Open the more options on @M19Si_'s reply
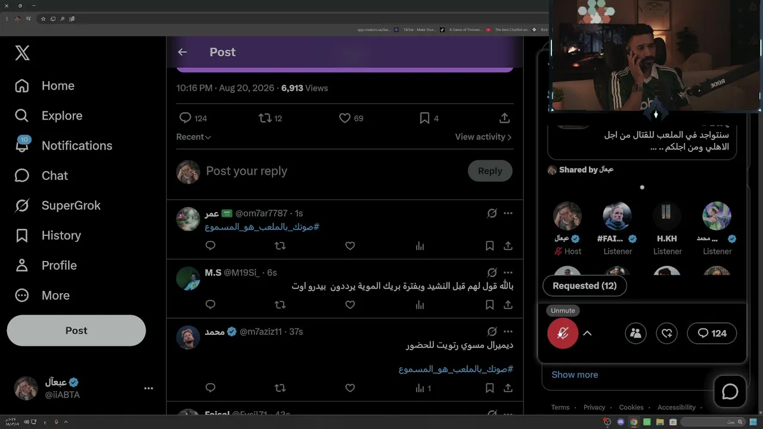 pos(508,272)
